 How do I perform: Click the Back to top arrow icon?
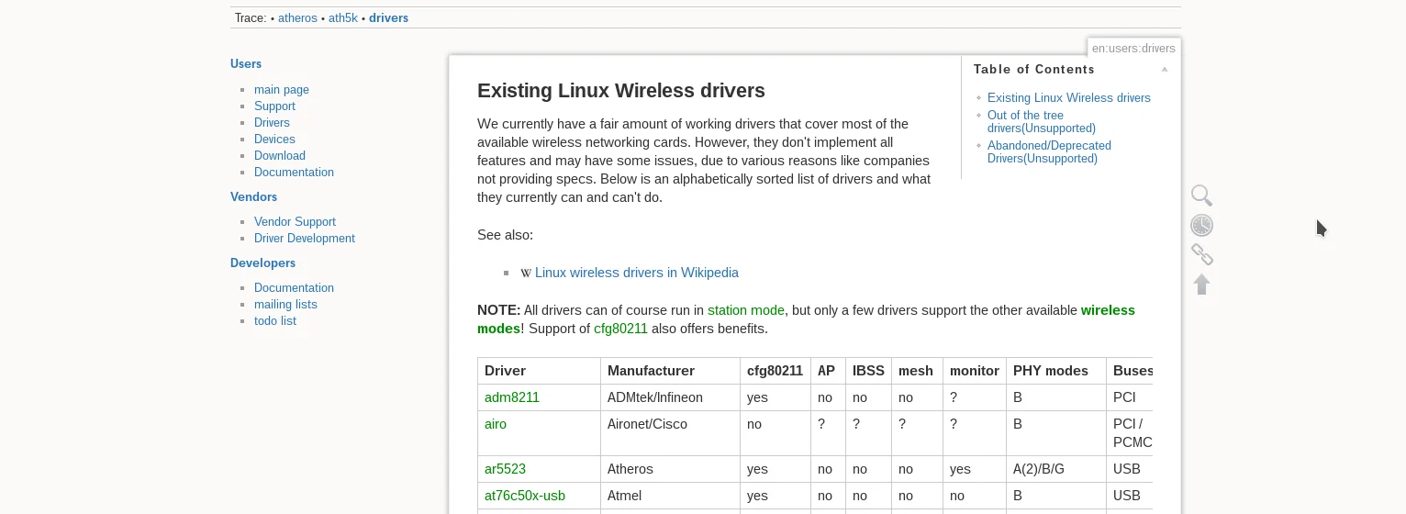[1201, 285]
